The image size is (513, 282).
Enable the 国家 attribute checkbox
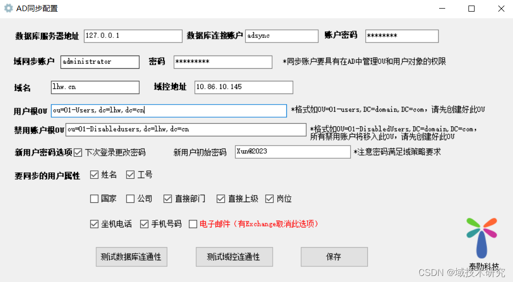click(94, 199)
